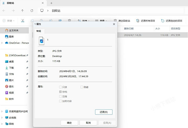Click the Back navigation arrow
188x128 pixels.
4,11
